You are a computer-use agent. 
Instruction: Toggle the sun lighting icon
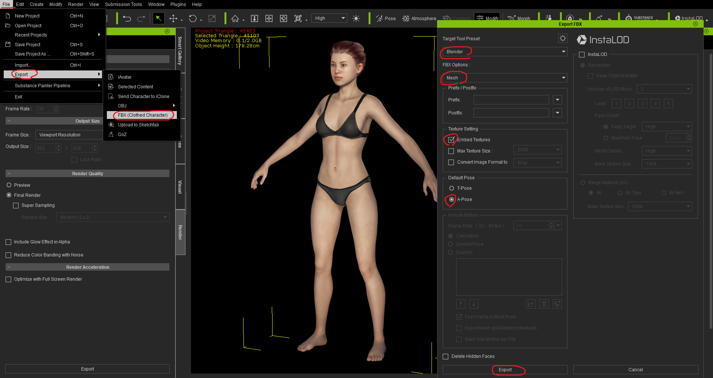point(356,19)
